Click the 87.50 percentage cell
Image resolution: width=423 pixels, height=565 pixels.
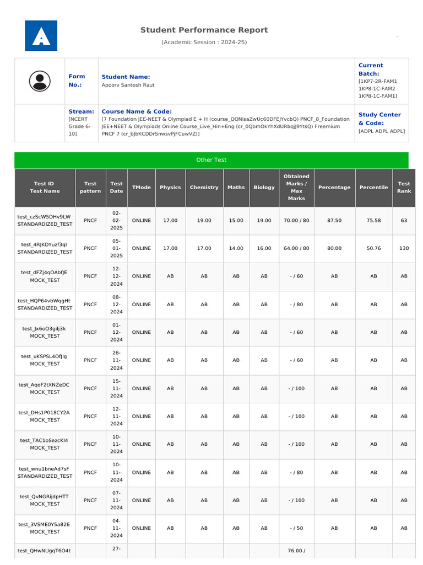(x=334, y=221)
